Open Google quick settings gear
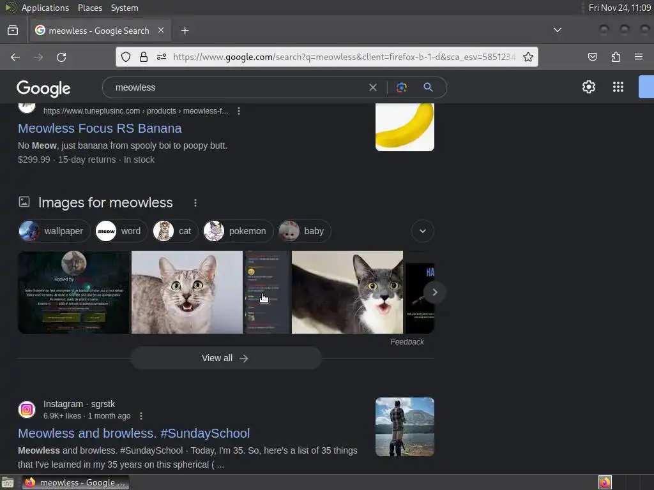This screenshot has width=654, height=490. coord(588,87)
